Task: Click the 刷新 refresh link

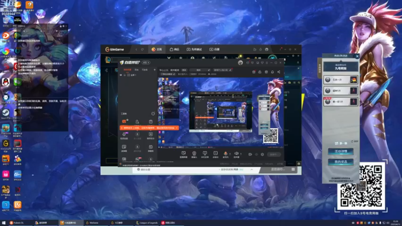Action: (x=355, y=141)
